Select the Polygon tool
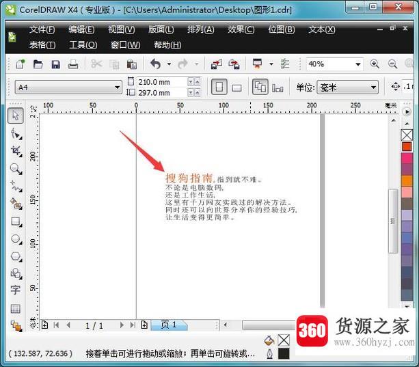The height and width of the screenshot is (367, 419). (16, 256)
